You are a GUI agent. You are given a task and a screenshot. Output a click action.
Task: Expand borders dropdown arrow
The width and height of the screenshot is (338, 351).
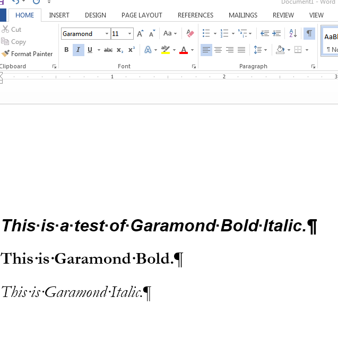click(x=307, y=50)
